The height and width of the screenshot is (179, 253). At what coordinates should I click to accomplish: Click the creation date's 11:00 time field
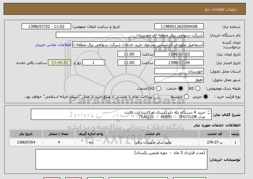tap(129, 54)
